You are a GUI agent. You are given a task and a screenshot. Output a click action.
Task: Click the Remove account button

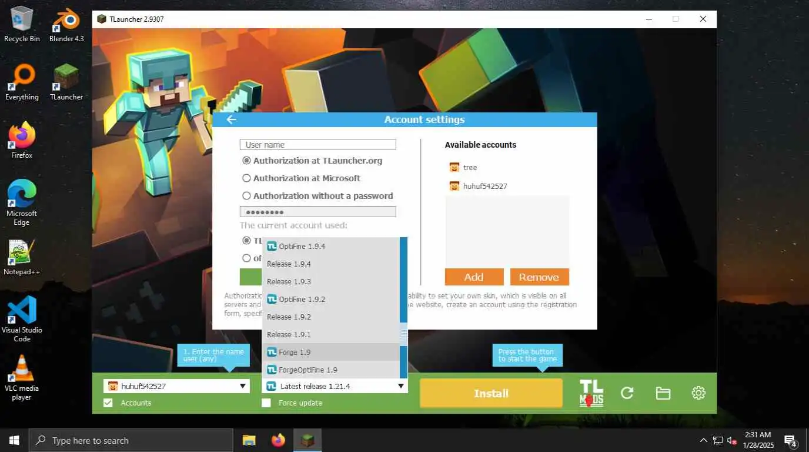pos(539,277)
